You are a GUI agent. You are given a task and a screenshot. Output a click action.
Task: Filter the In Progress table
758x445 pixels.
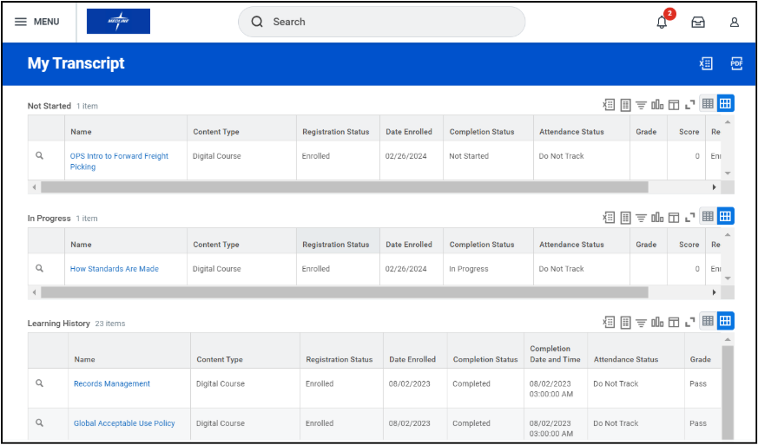click(641, 217)
